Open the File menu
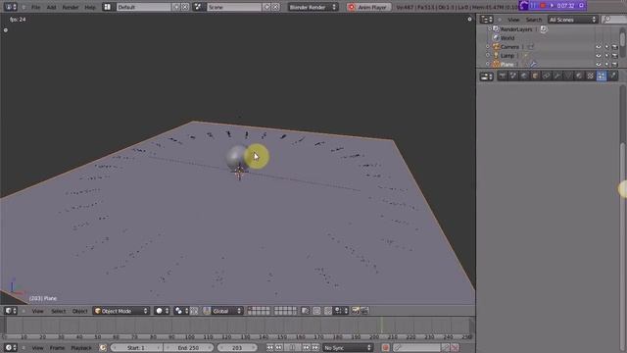627x353 pixels. coord(36,7)
